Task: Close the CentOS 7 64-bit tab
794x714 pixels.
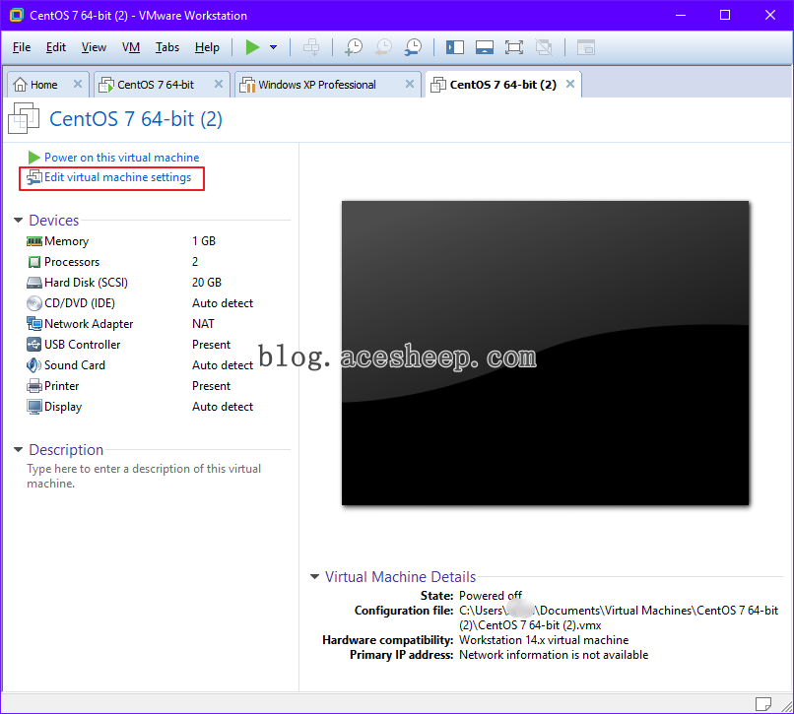Action: (x=219, y=84)
